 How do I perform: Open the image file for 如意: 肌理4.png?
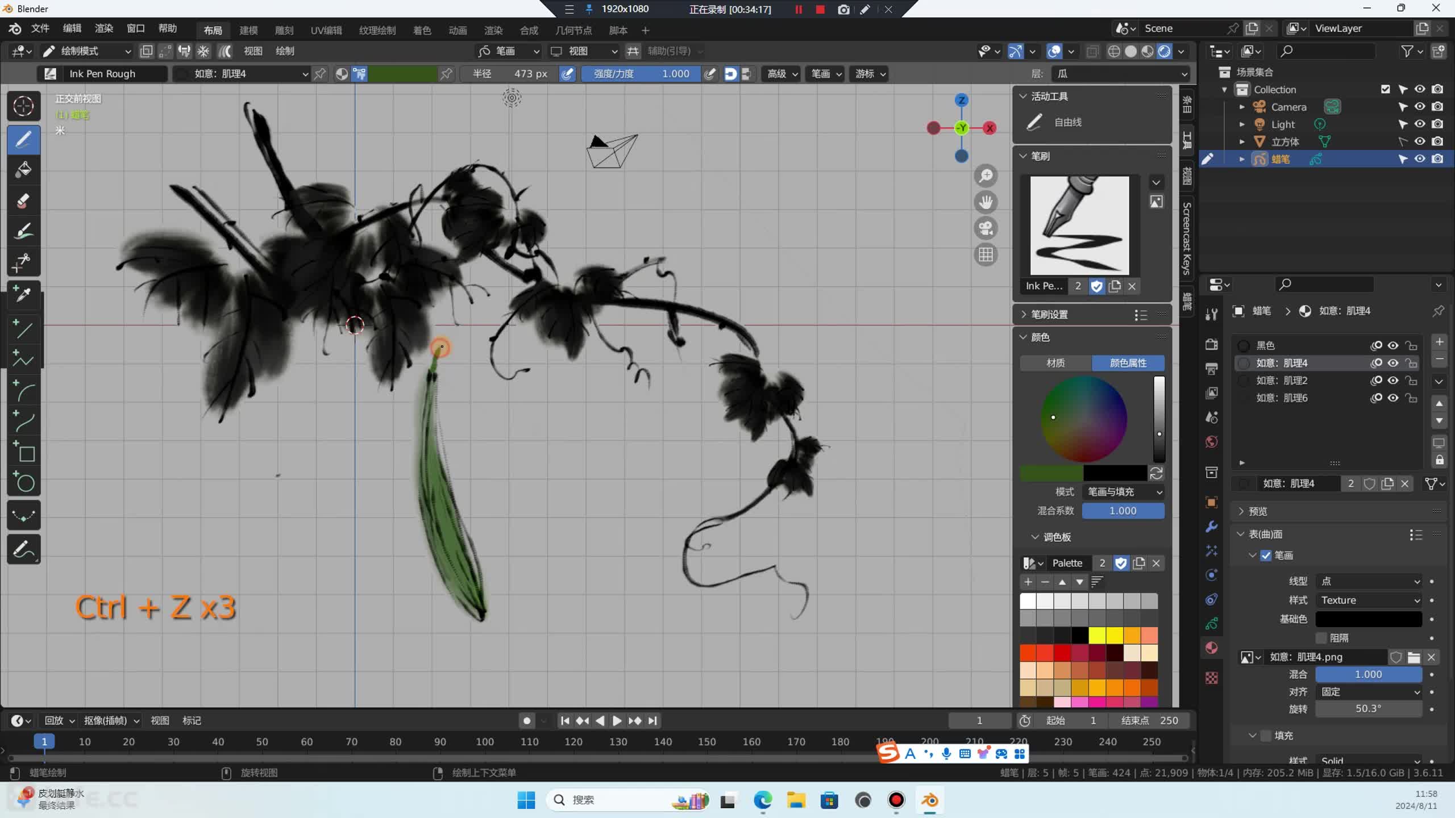1414,657
